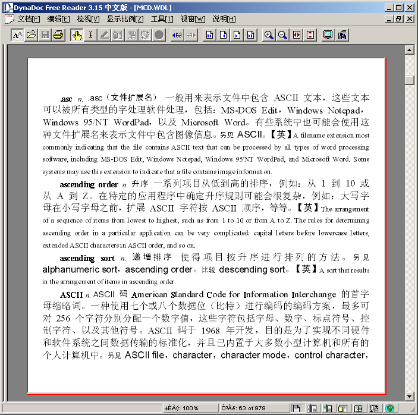Select the Hand pan tool
The height and width of the screenshot is (415, 418).
point(77,35)
